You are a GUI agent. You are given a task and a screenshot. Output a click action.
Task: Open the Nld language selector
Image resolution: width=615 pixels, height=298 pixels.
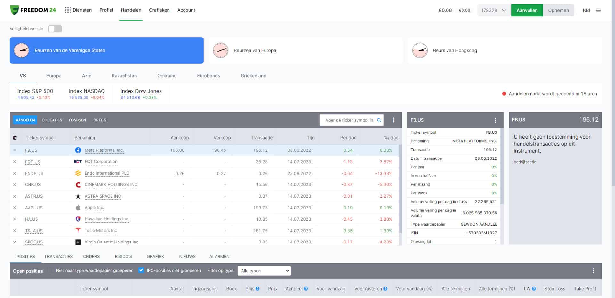point(586,10)
